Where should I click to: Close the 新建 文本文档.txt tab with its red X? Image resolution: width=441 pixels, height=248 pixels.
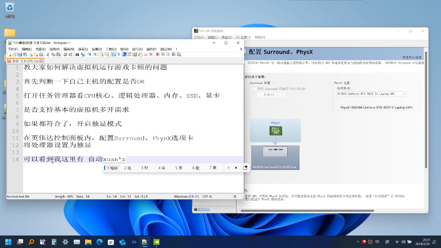tap(41, 61)
